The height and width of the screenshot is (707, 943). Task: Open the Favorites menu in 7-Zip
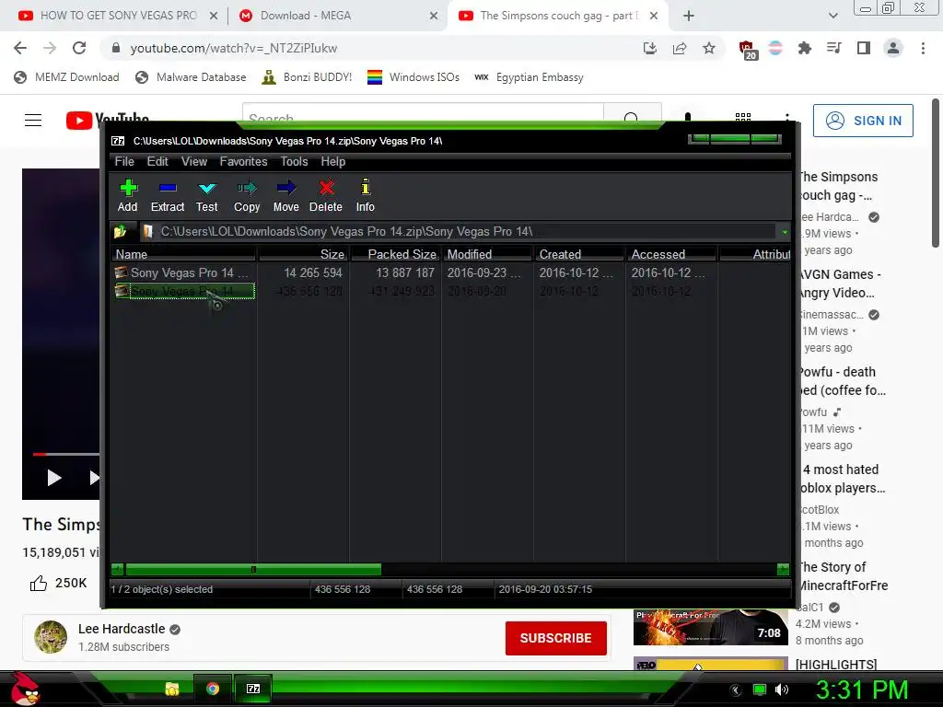point(243,162)
